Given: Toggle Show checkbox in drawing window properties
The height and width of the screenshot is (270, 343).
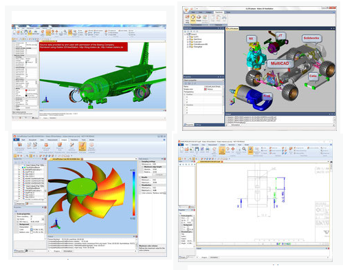Looking at the screenshot, I should pyautogui.click(x=188, y=218).
